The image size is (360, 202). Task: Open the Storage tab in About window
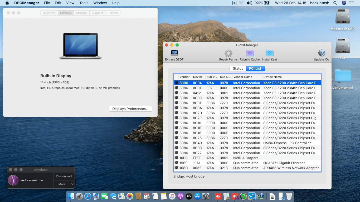tap(81, 13)
